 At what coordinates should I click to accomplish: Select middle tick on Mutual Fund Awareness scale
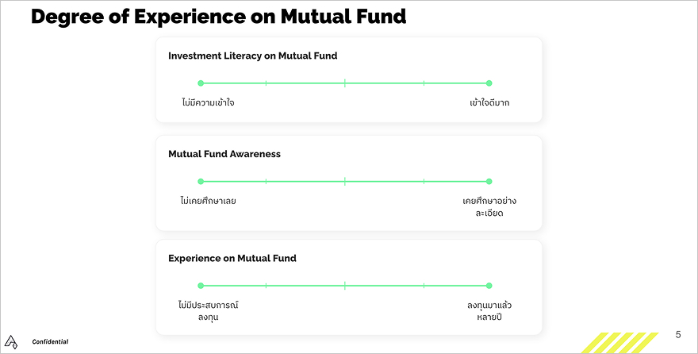point(345,182)
